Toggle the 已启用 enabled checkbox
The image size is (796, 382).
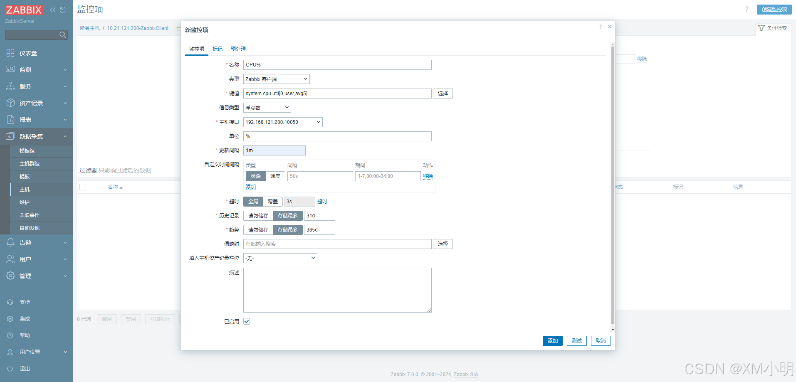[247, 321]
